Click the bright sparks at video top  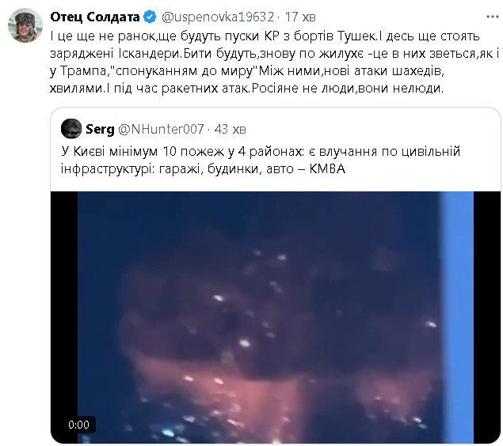pyautogui.click(x=269, y=255)
